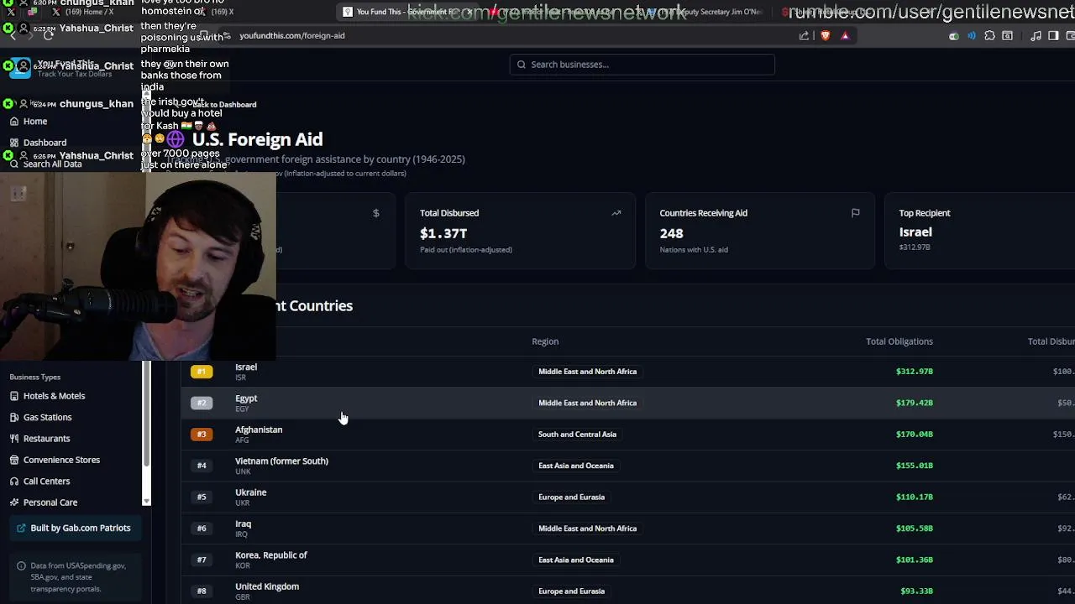
Task: Open the browser extensions puzzle icon
Action: [x=989, y=36]
